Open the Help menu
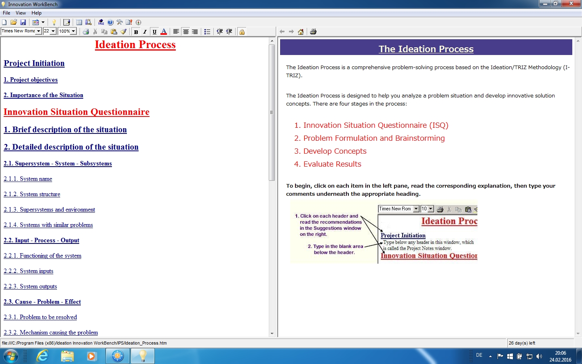 click(36, 13)
